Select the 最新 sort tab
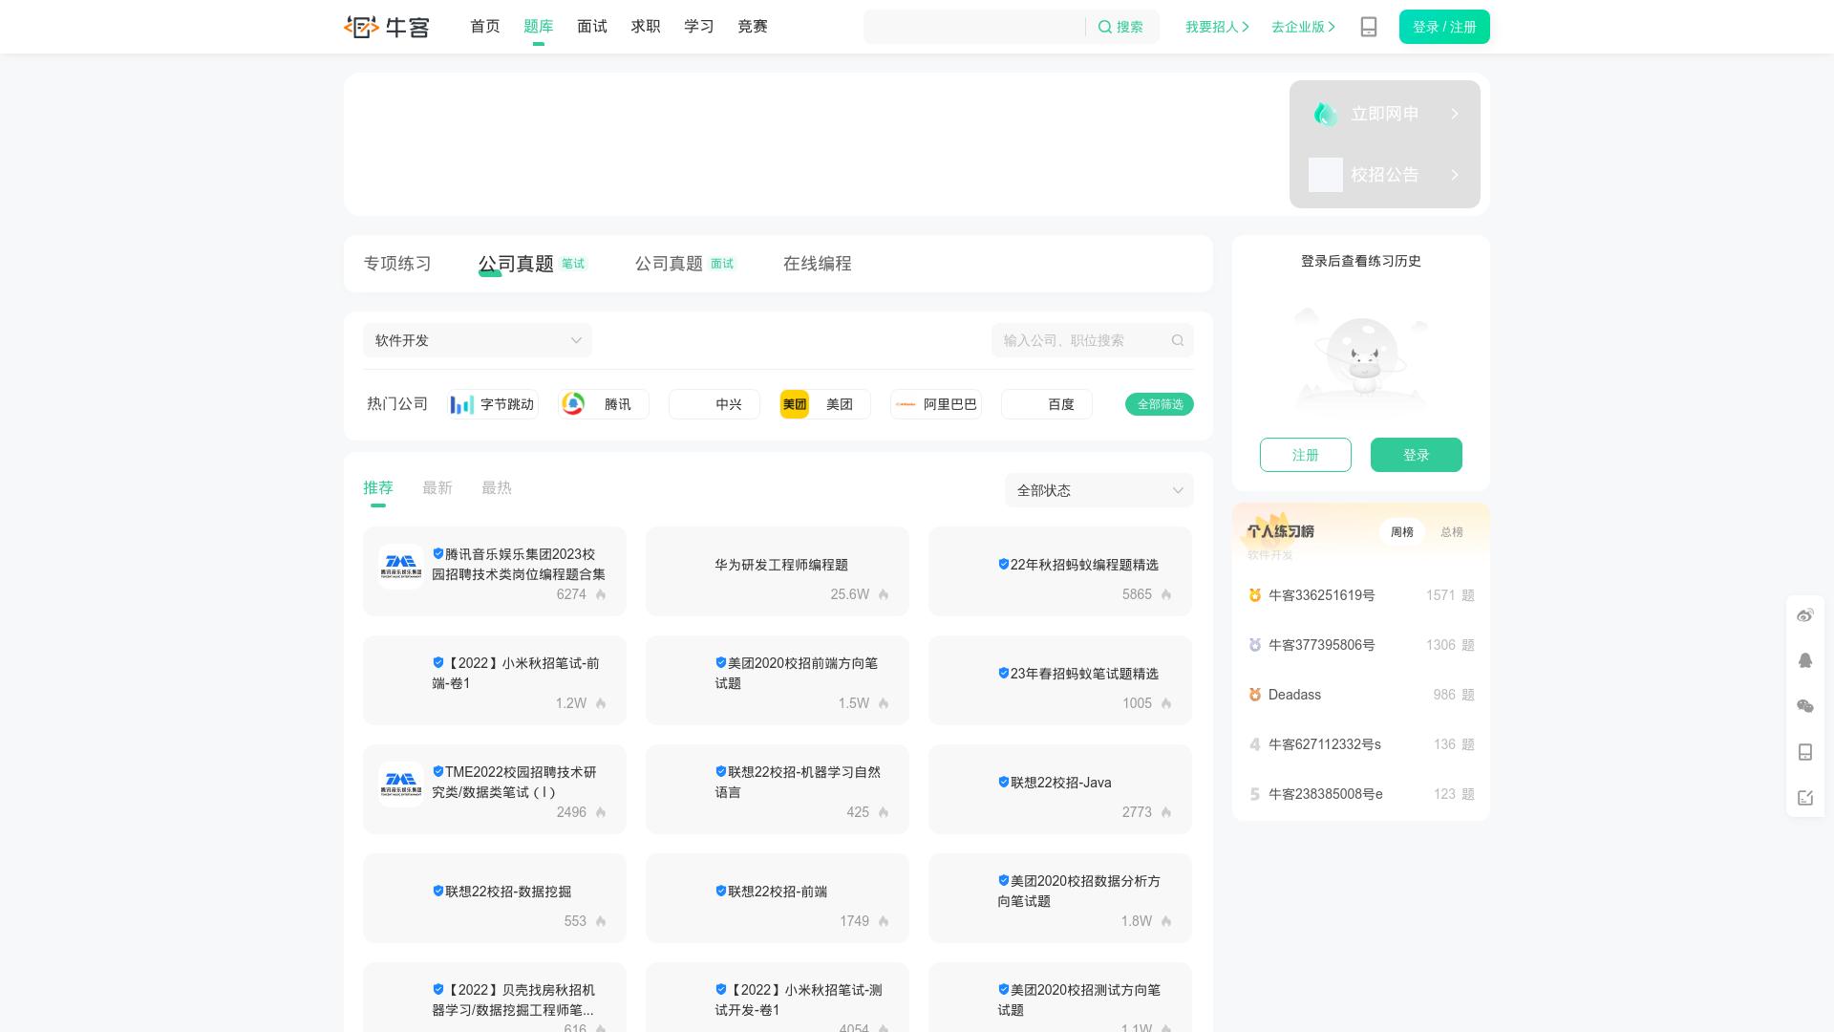Screen dimensions: 1834x1032 437,488
